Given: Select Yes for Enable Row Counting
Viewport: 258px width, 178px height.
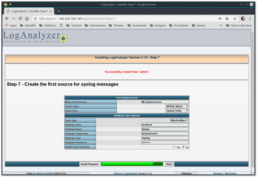Looking at the screenshot, I should [x=174, y=147].
